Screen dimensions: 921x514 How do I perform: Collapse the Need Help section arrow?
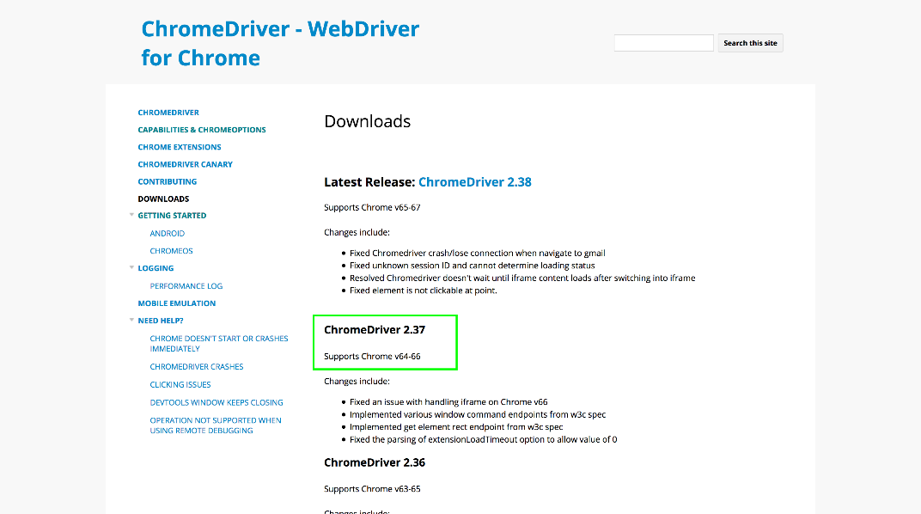[x=131, y=320]
